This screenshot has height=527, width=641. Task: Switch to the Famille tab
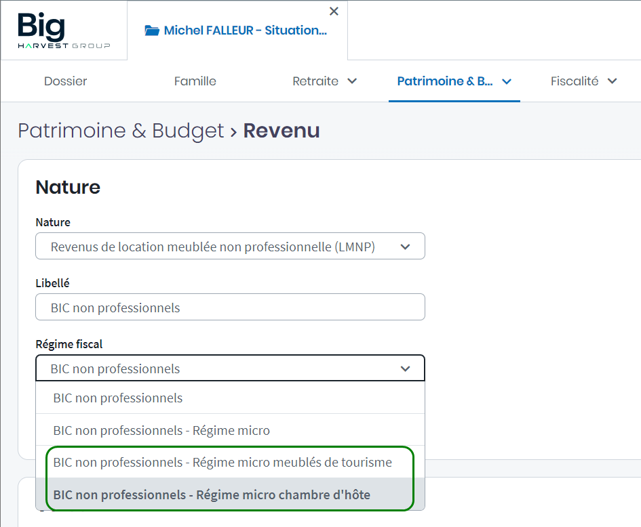coord(195,81)
